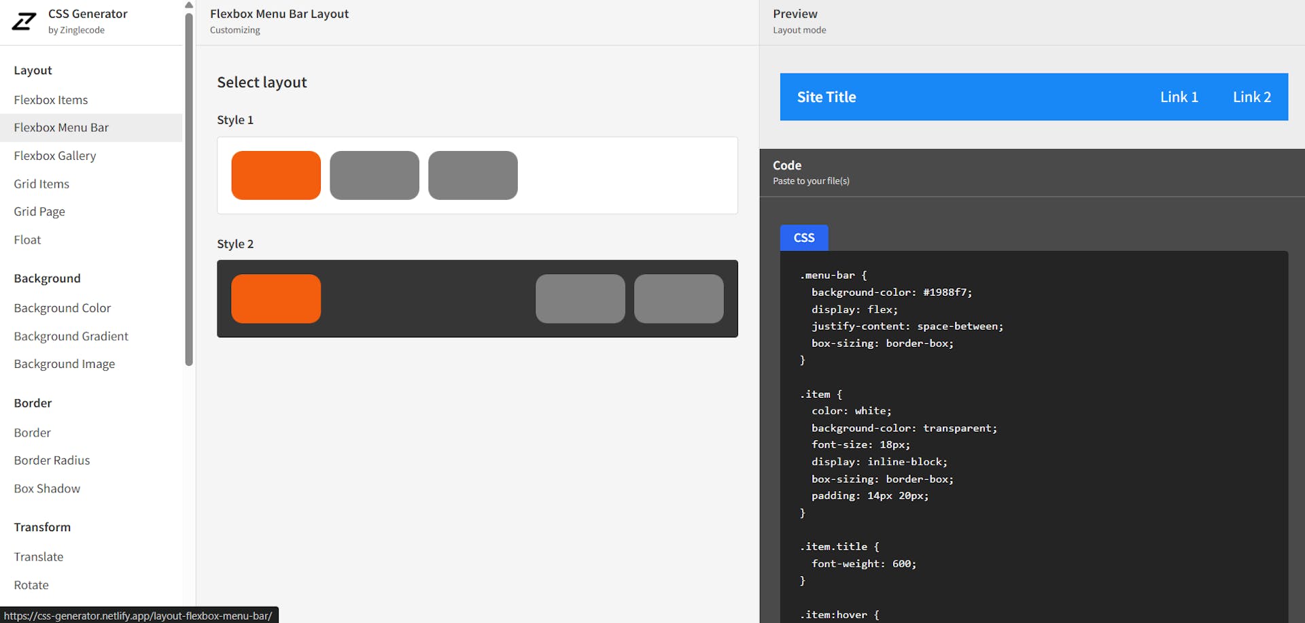Open the Float layout settings

pyautogui.click(x=27, y=239)
